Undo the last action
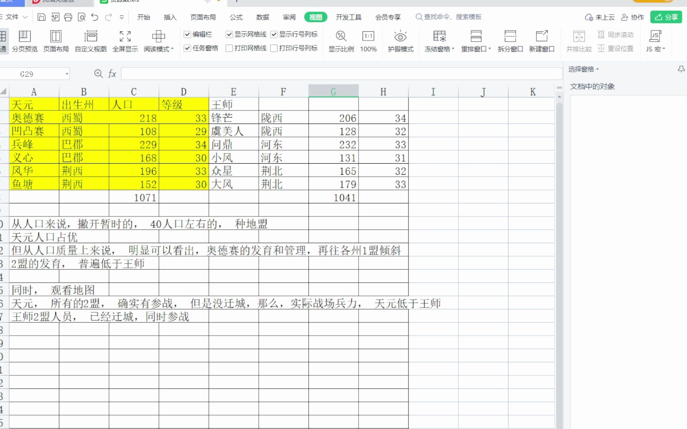The image size is (687, 429). pyautogui.click(x=95, y=17)
